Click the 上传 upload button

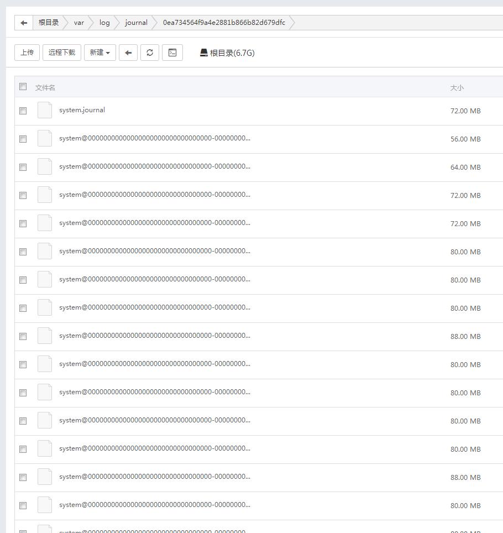coord(27,53)
